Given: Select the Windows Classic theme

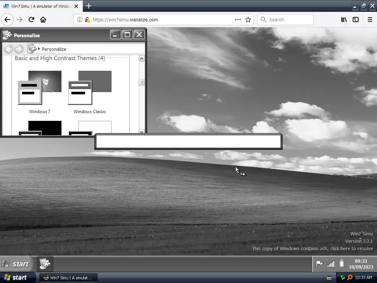Looking at the screenshot, I should click(90, 92).
